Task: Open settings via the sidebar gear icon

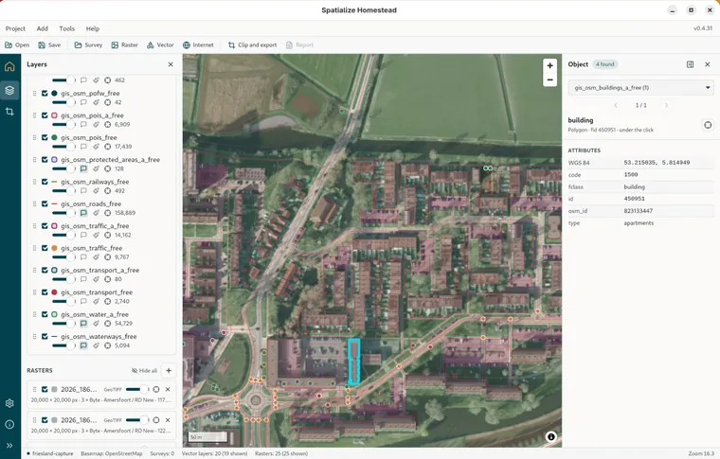Action: [x=9, y=403]
